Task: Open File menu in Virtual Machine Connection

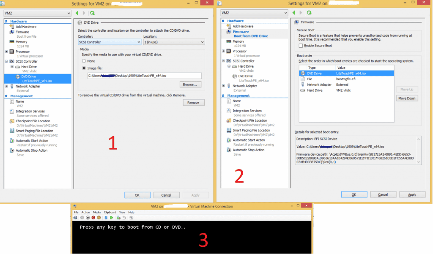Action: [x=76, y=212]
